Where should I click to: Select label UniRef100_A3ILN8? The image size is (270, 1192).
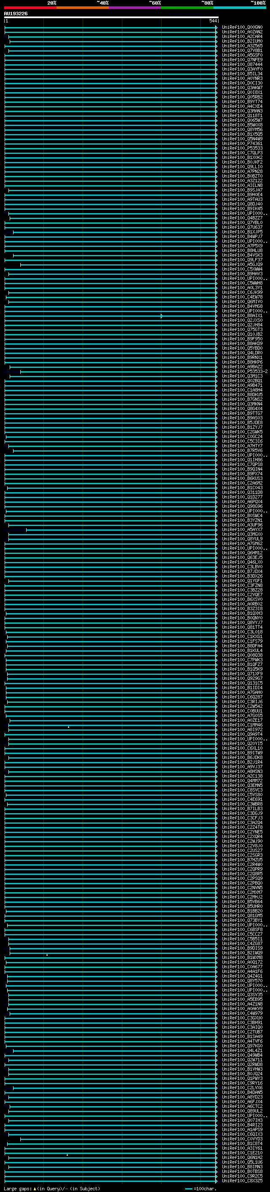[242, 186]
